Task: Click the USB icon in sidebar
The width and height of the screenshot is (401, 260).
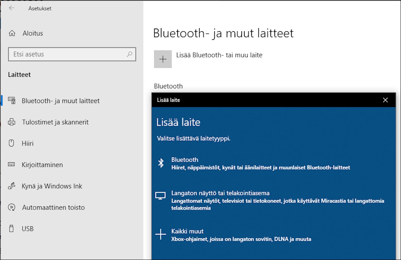Action: point(12,229)
